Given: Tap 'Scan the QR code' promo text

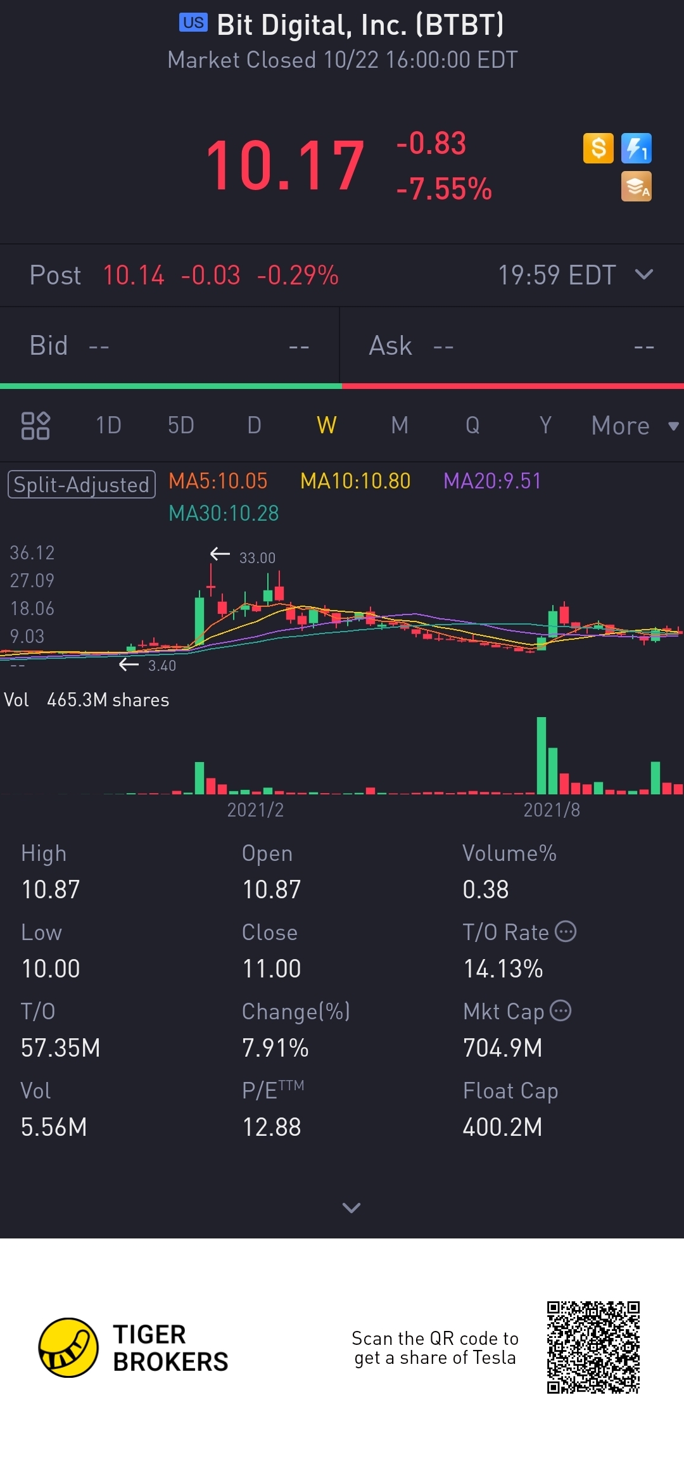Looking at the screenshot, I should [x=435, y=1347].
